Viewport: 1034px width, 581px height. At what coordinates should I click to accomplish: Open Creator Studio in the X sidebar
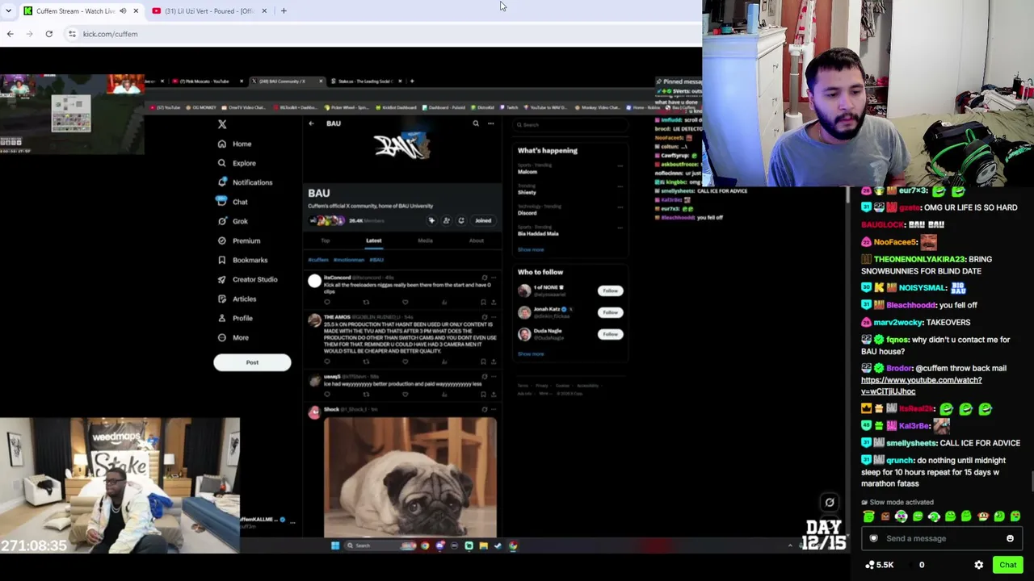pyautogui.click(x=247, y=279)
